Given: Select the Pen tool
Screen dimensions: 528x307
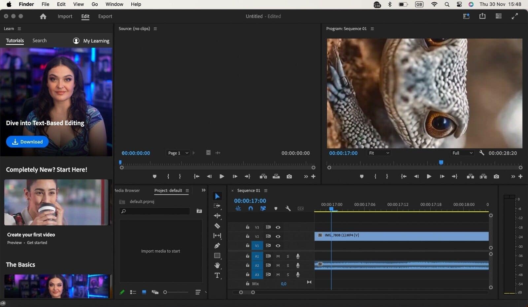Looking at the screenshot, I should 217,246.
